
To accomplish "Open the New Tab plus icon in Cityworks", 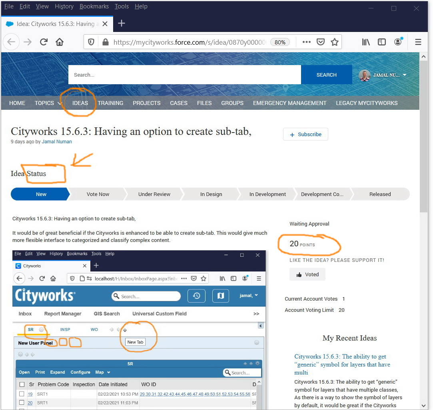I will 126,331.
